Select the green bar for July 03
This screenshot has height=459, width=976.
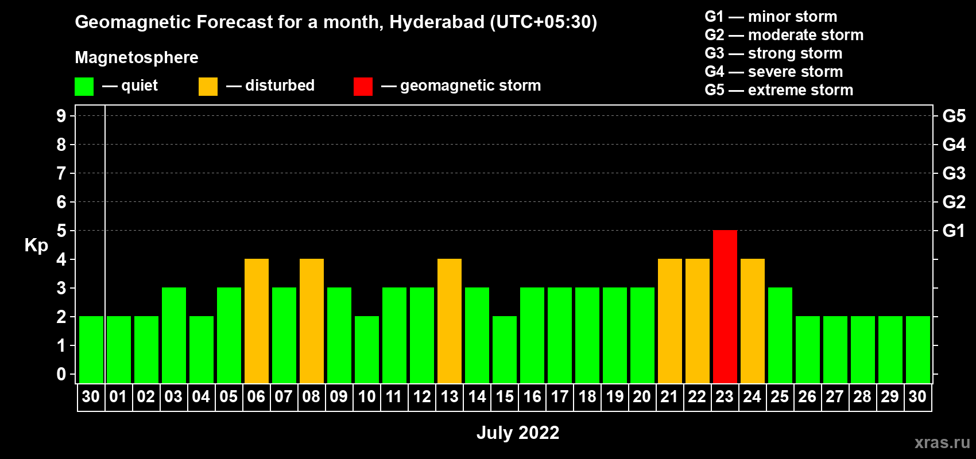pyautogui.click(x=174, y=335)
